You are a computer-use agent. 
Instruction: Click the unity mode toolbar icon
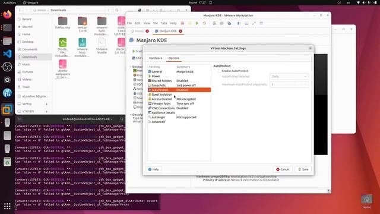[261, 23]
